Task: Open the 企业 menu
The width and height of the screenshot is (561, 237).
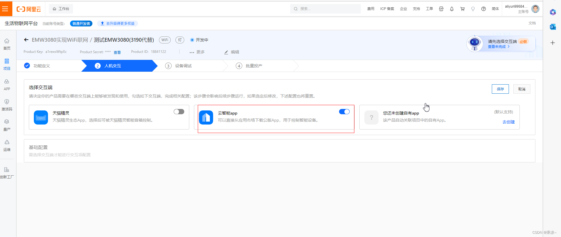Action: [403, 9]
